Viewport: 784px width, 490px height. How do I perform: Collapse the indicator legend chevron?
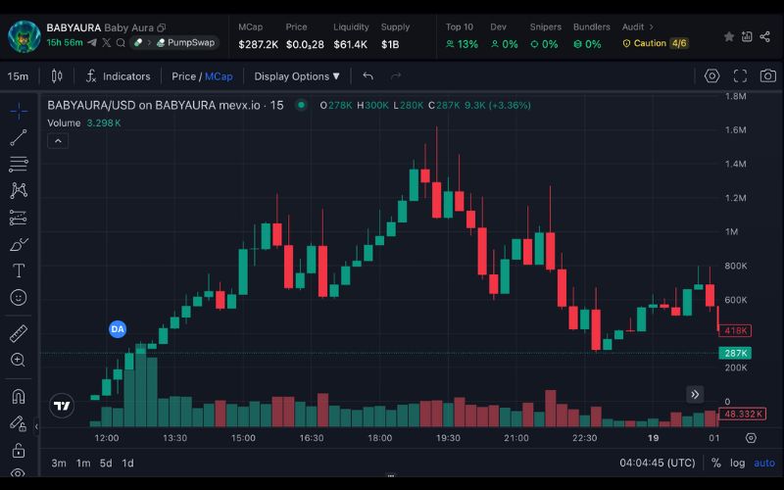point(58,141)
